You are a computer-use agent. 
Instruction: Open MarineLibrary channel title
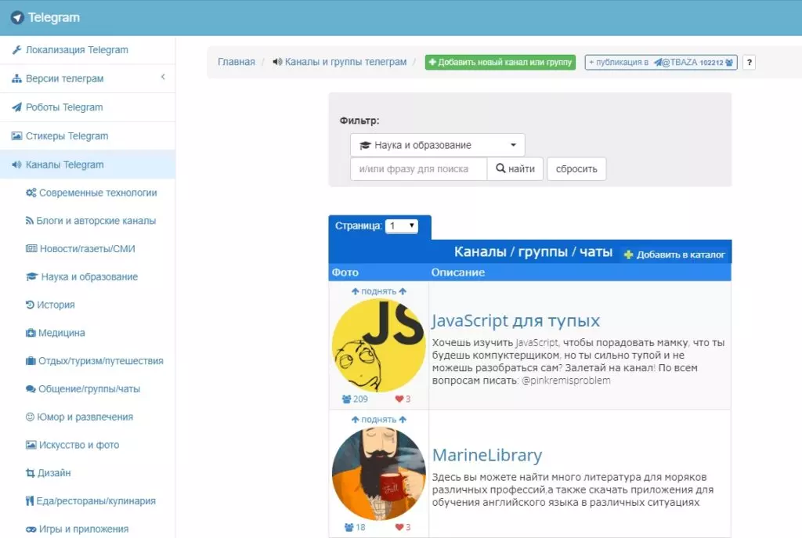click(487, 455)
